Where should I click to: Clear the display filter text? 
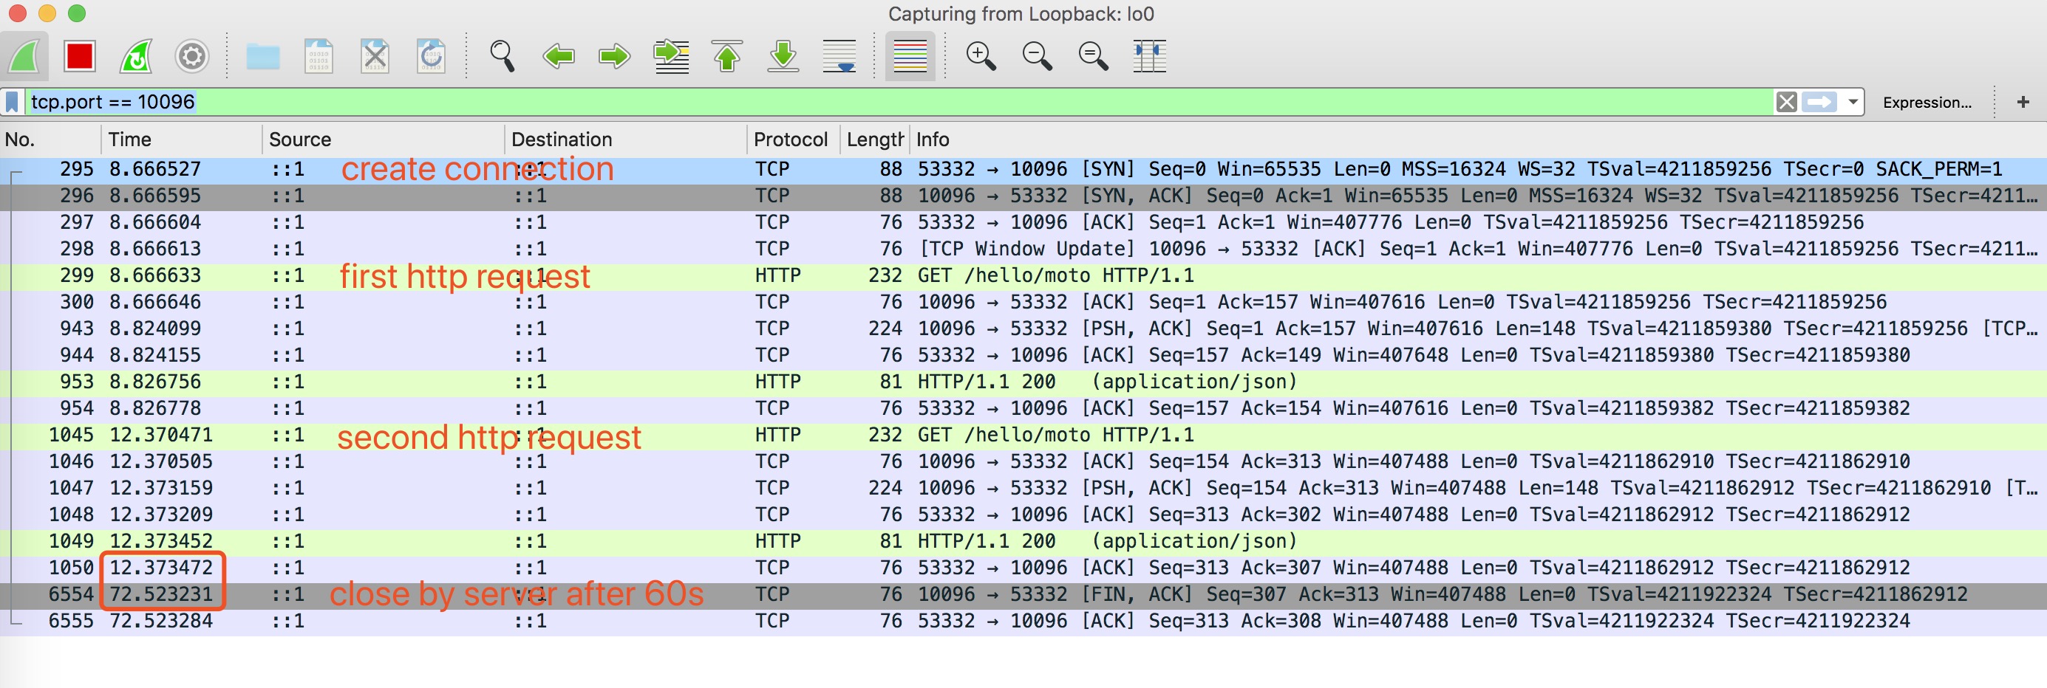coord(1786,103)
